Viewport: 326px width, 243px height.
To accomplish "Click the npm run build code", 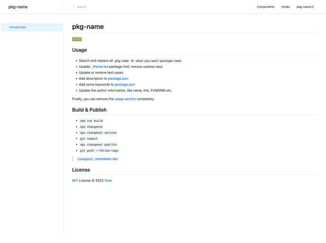I will [91, 121].
